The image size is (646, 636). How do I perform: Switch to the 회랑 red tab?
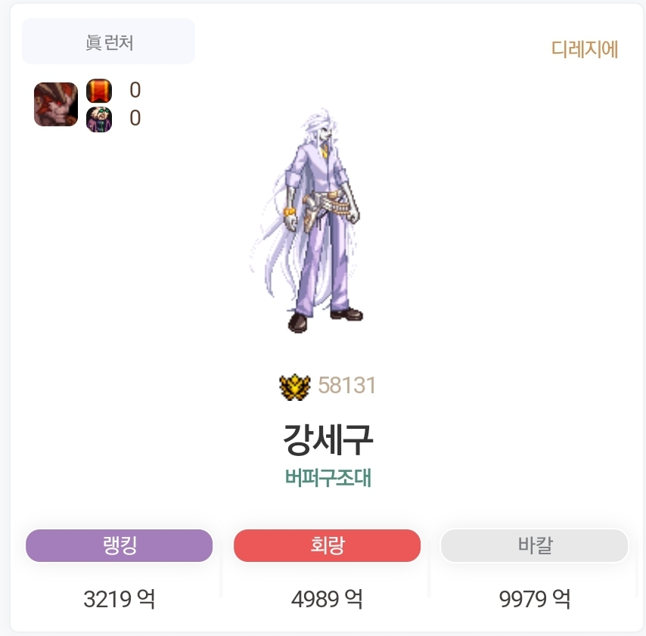pyautogui.click(x=327, y=545)
